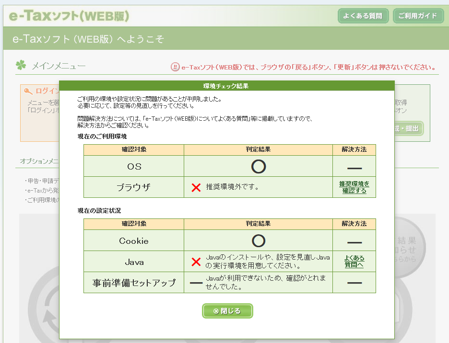The height and width of the screenshot is (343, 449).
Task: Click the オプションメニュー heading behind dialog
Action: coord(39,161)
